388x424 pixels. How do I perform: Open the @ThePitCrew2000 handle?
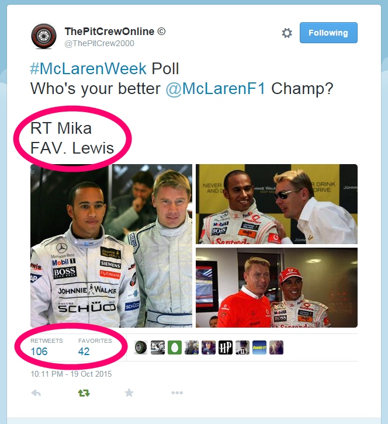pyautogui.click(x=99, y=43)
